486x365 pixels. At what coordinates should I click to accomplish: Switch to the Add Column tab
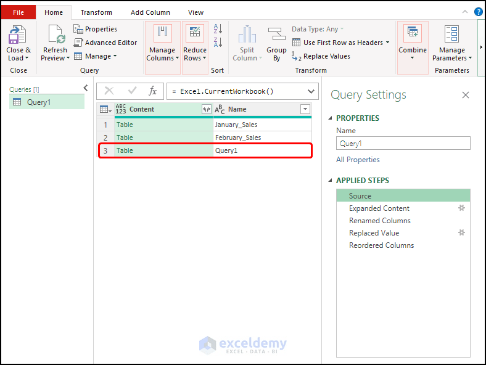coord(150,12)
